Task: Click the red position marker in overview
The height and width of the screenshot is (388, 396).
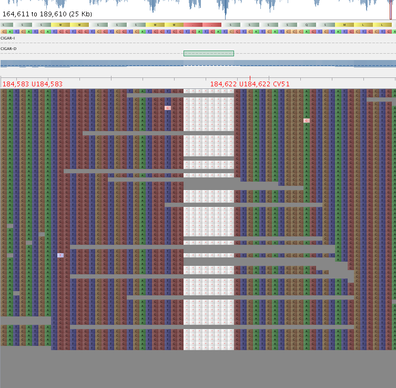Action: 391,11
